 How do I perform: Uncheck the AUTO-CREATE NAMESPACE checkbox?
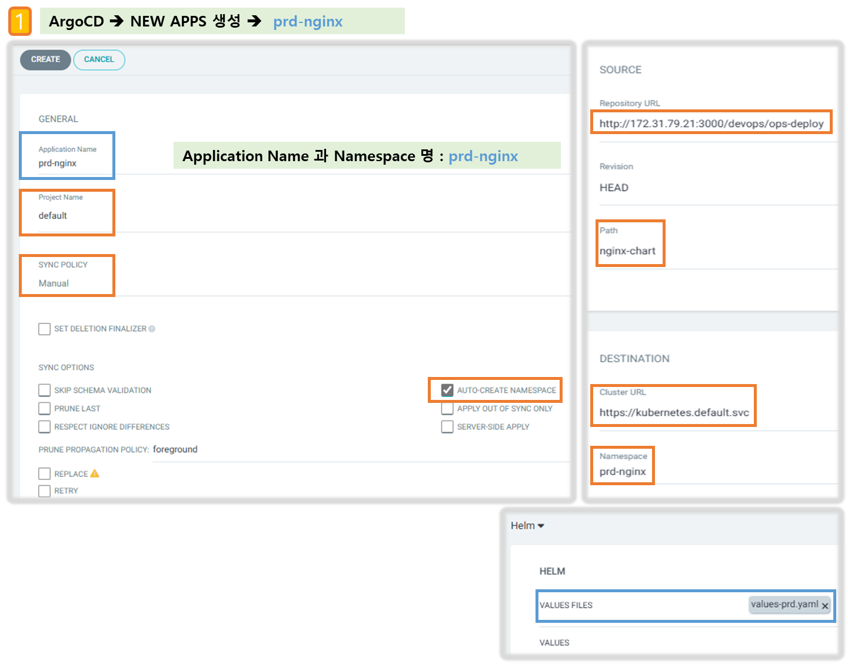pyautogui.click(x=447, y=390)
